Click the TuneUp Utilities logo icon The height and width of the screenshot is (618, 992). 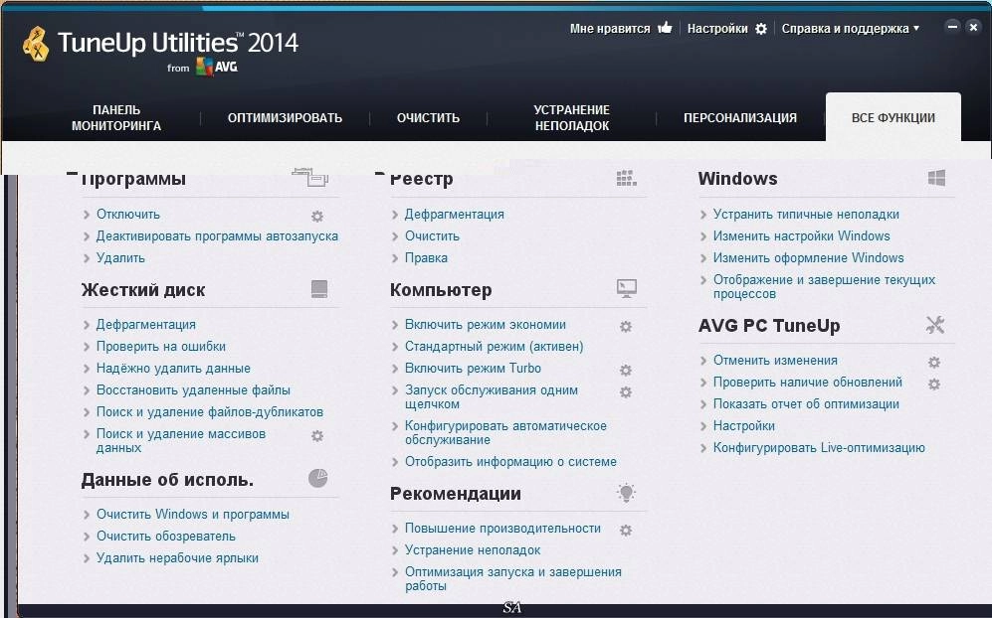[x=36, y=44]
